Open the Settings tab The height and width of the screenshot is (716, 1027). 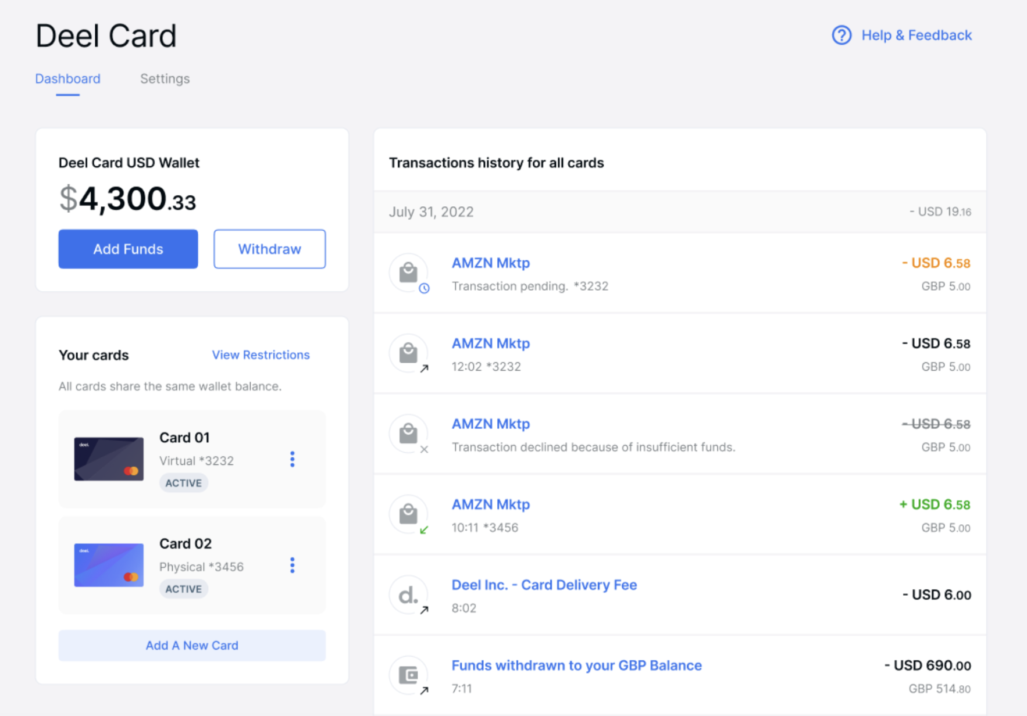(165, 78)
